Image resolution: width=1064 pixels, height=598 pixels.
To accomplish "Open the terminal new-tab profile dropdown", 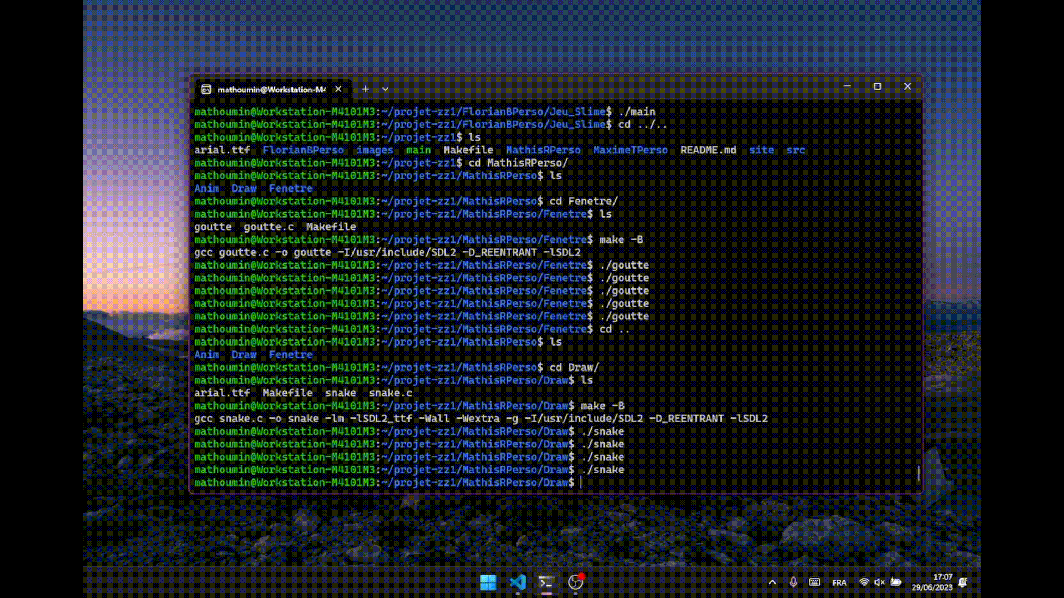I will point(385,89).
